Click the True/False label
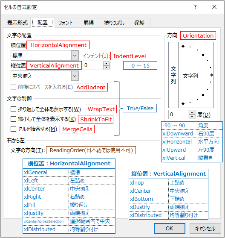225x238 pixels. click(x=140, y=108)
